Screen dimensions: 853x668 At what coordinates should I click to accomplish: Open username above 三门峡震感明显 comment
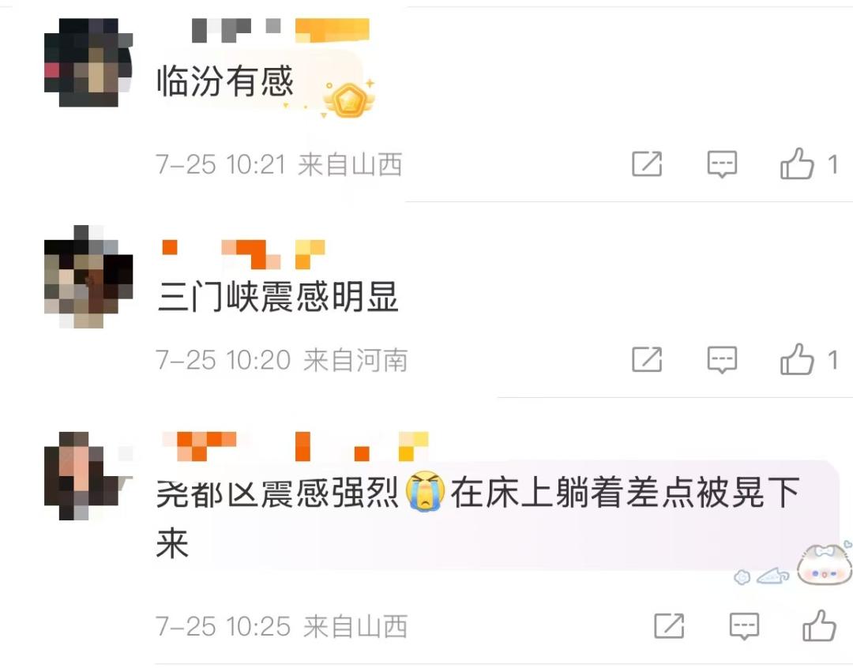click(x=244, y=254)
